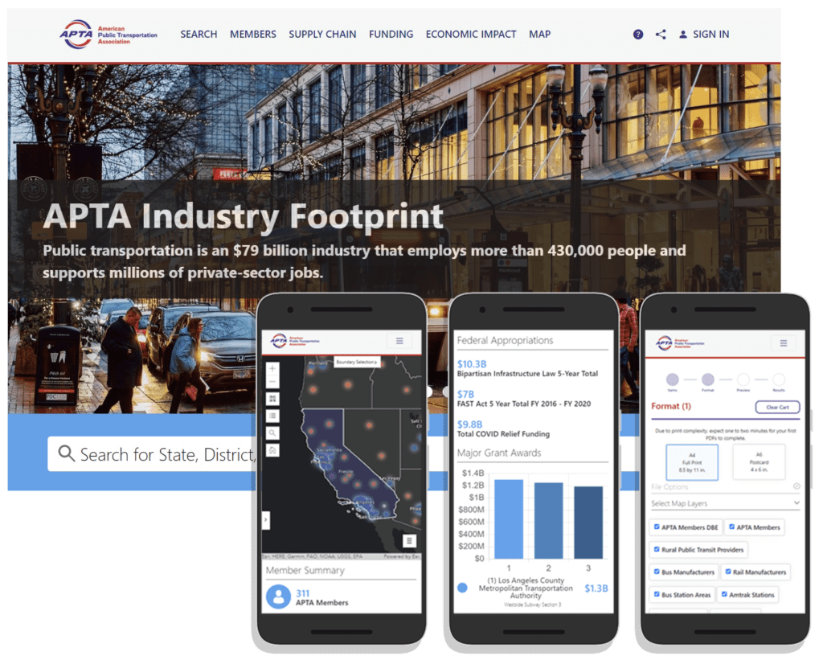Screen dimensions: 823x656
Task: Click the Format step circle
Action: tap(707, 379)
